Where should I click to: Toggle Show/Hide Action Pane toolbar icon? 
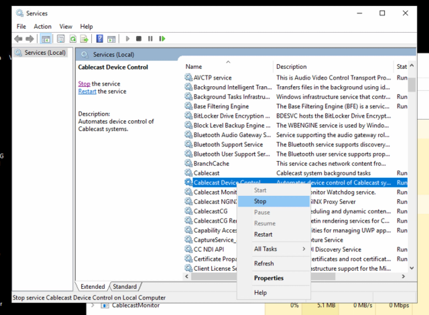111,39
